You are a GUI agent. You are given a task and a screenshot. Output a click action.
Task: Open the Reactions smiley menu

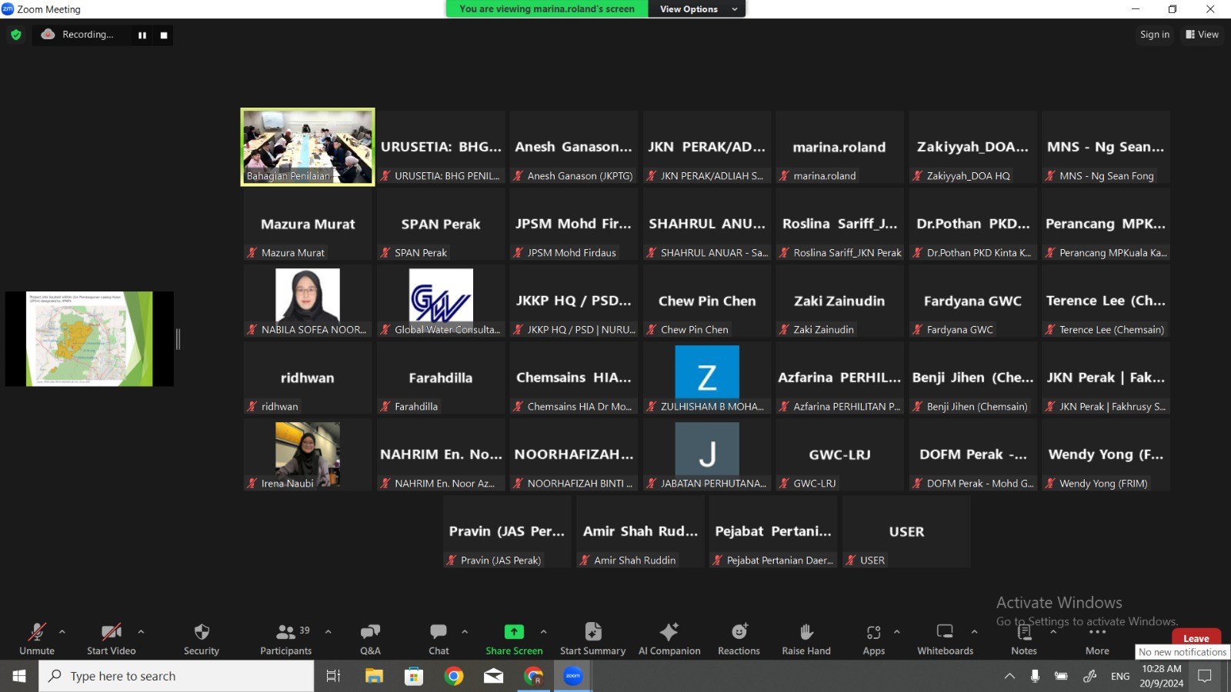(739, 632)
